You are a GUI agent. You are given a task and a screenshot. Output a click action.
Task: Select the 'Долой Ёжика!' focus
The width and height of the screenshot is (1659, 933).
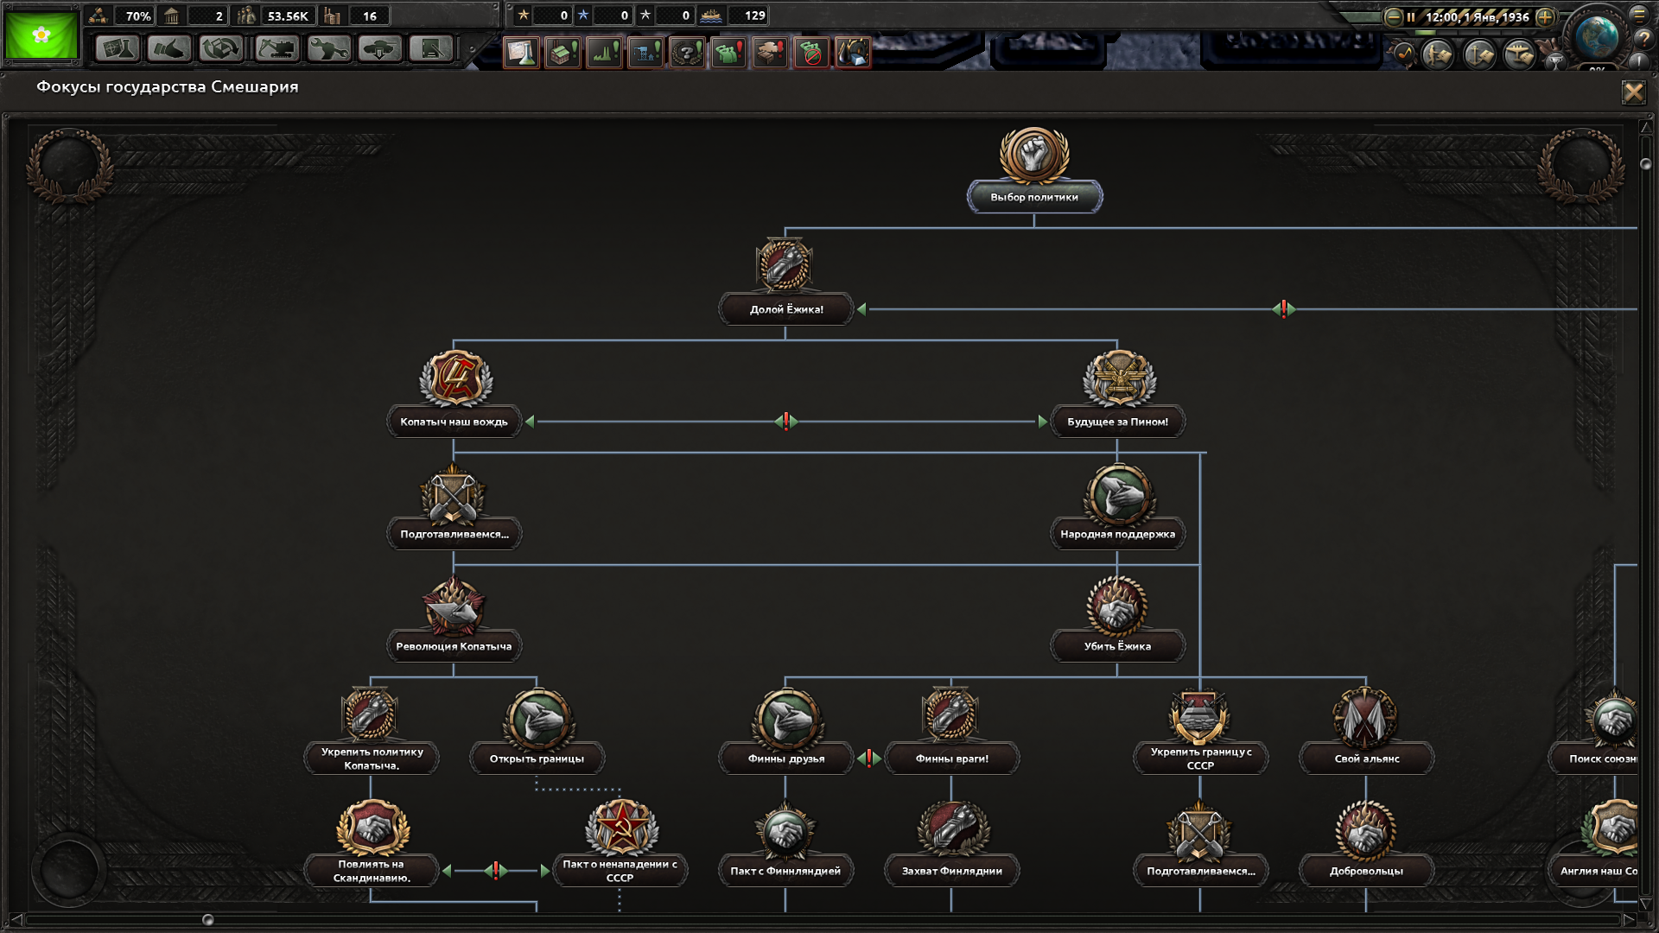(x=785, y=309)
